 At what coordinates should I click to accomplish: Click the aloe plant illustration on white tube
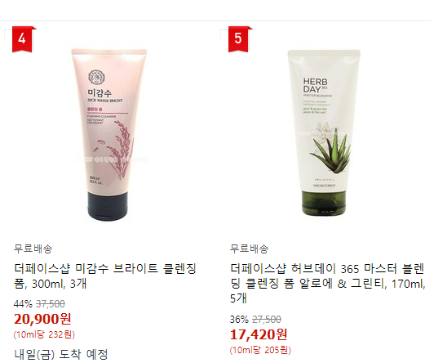tap(330, 149)
